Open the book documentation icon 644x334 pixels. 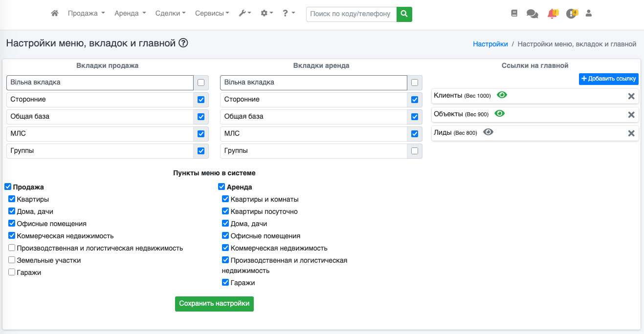tap(514, 14)
